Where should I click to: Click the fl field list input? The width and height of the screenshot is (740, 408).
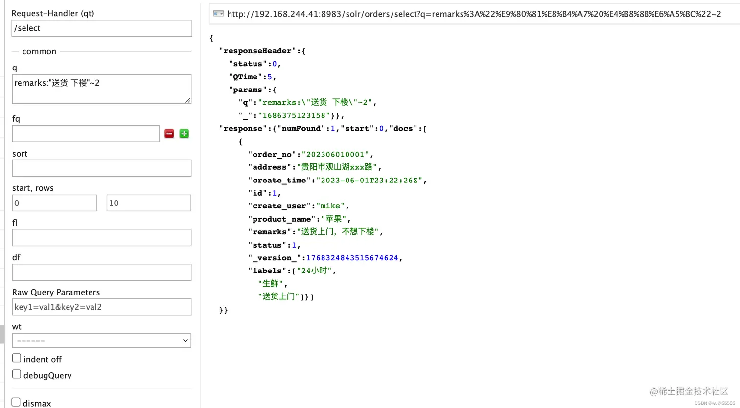click(102, 238)
